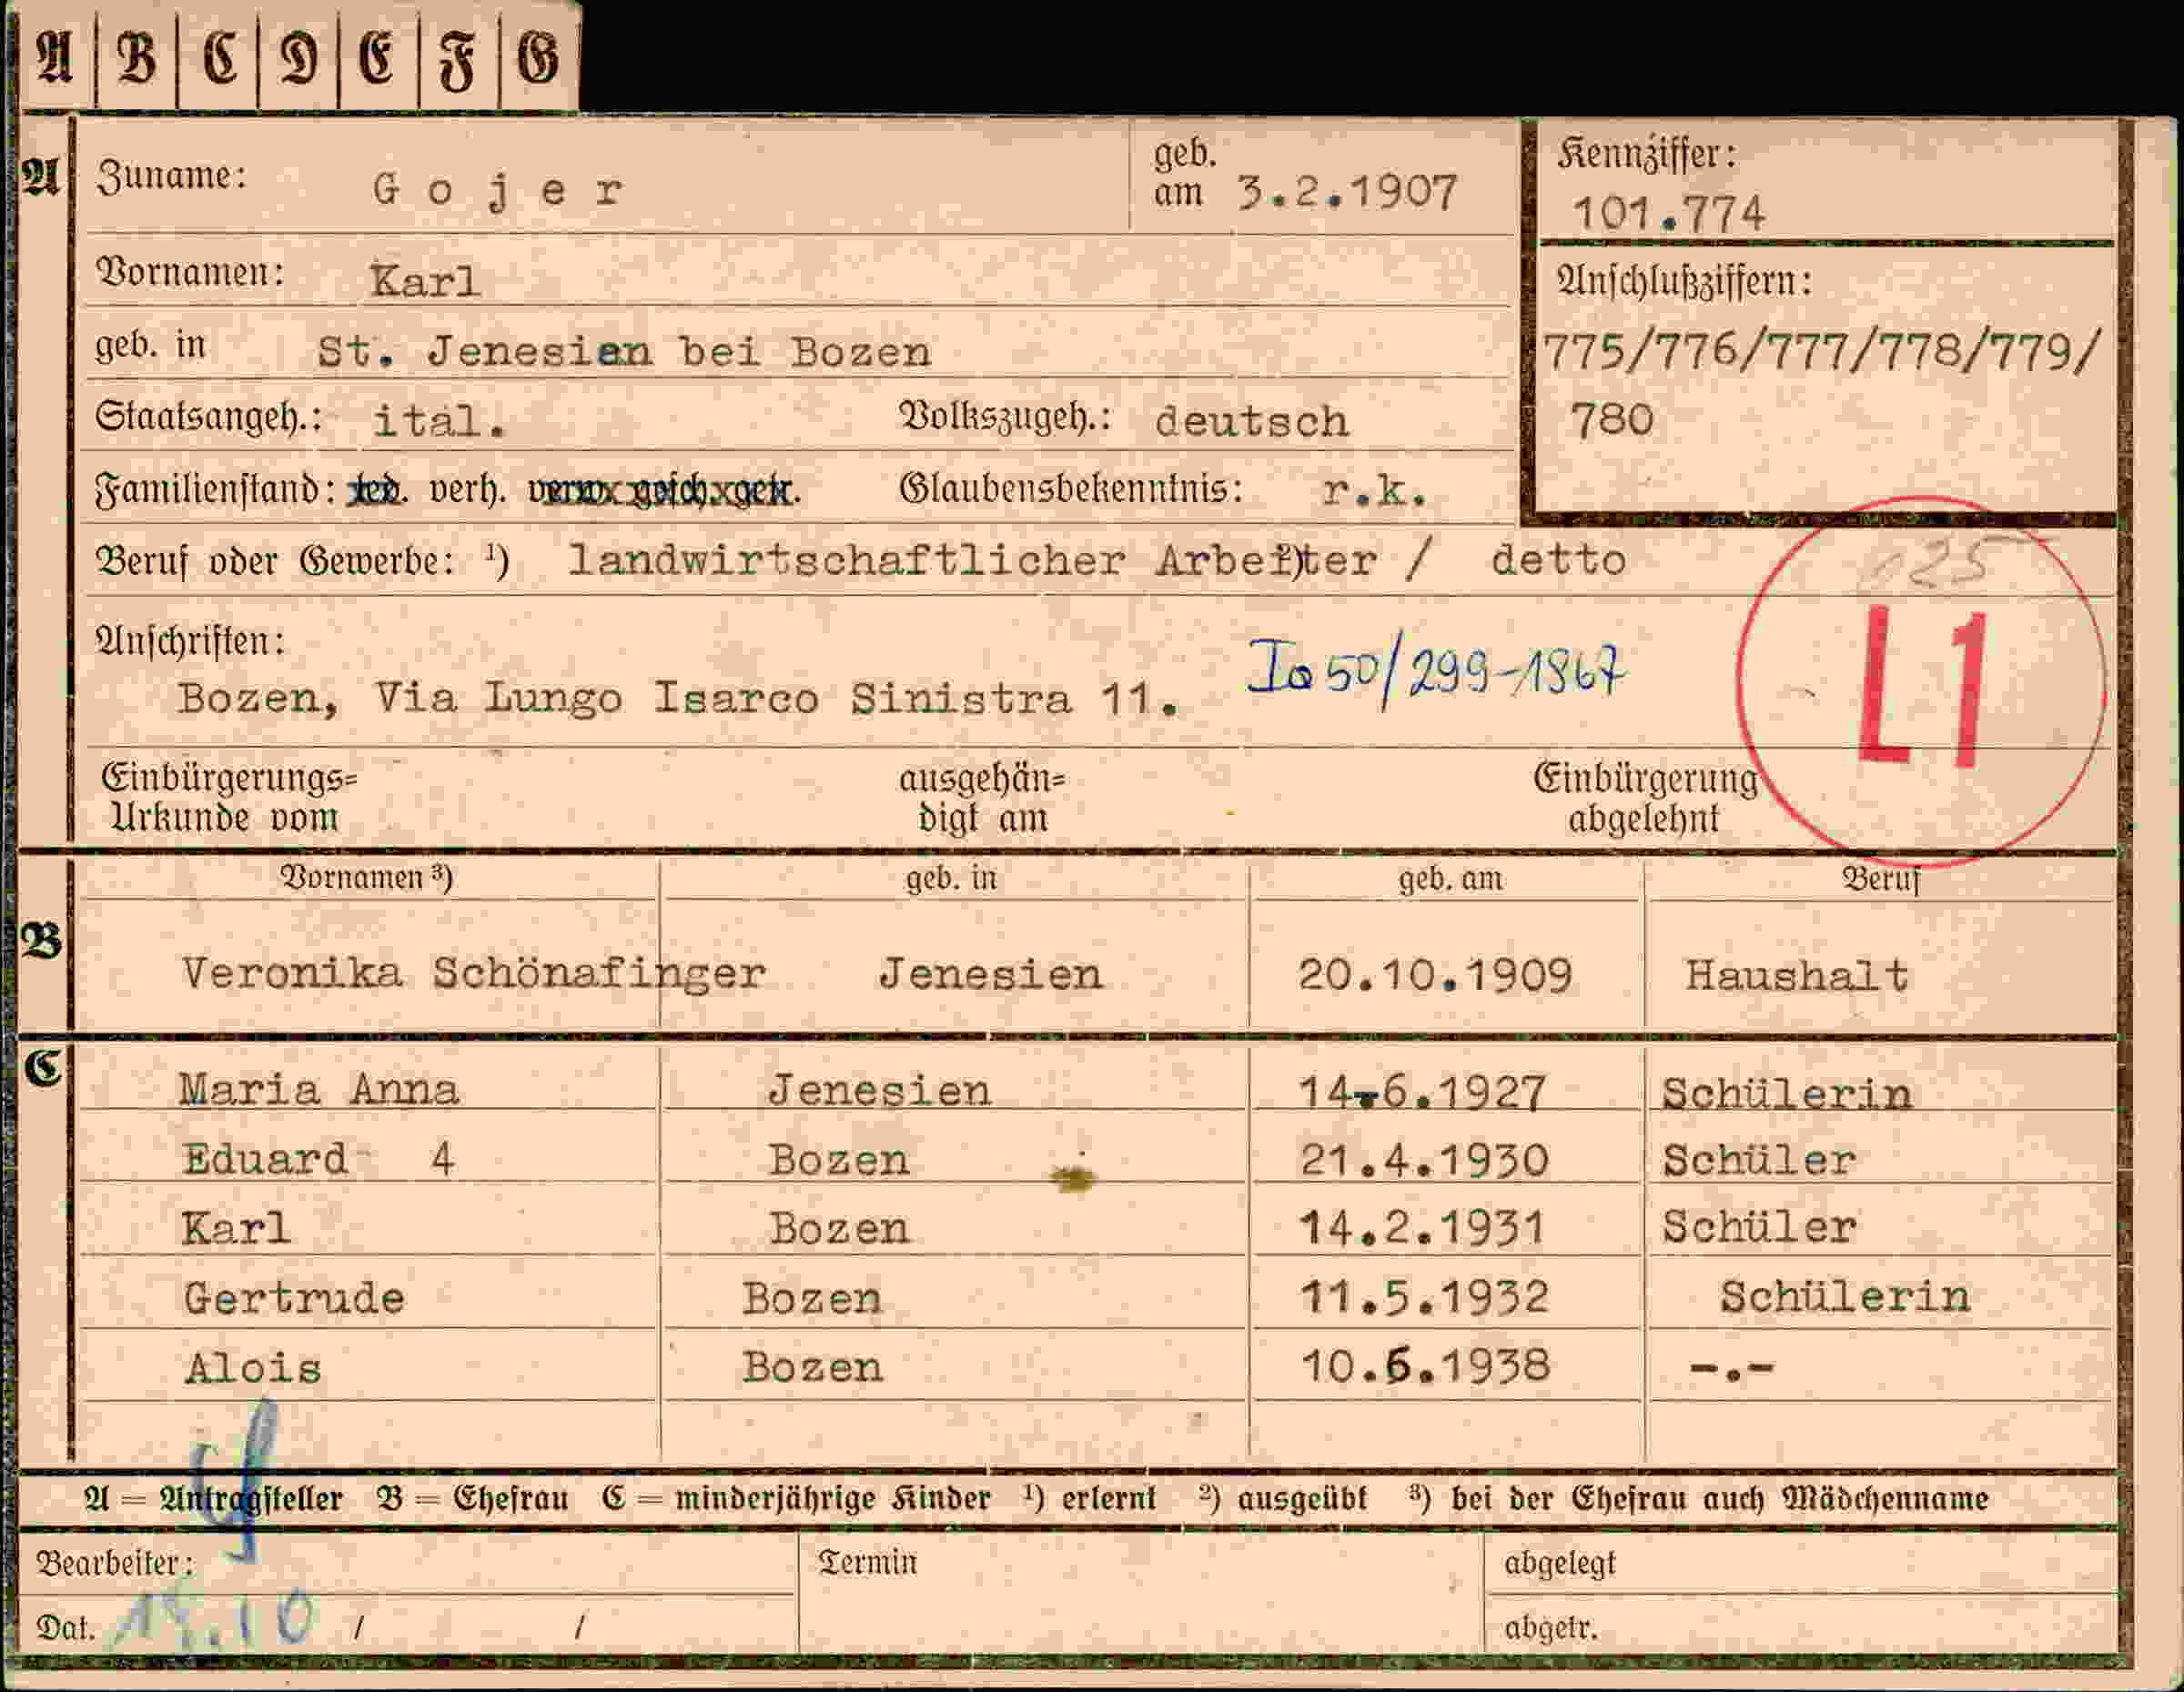Click the Anschlußziffer value 780
2184x1692 pixels.
[x=1611, y=418]
